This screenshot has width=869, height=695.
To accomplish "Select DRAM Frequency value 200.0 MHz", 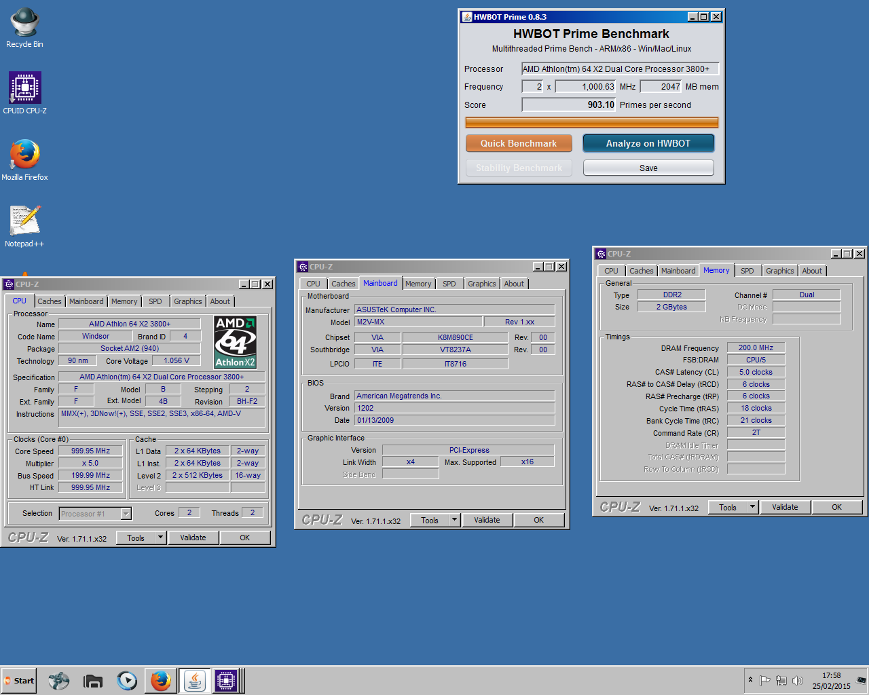I will [x=756, y=347].
